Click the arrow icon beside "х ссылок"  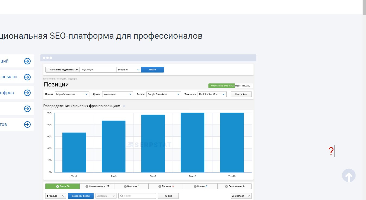click(x=27, y=77)
